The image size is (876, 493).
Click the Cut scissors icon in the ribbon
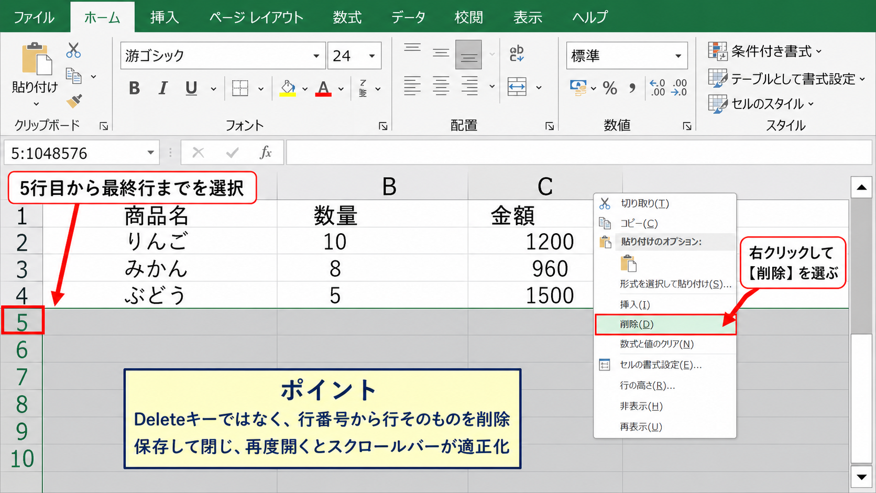coord(73,50)
